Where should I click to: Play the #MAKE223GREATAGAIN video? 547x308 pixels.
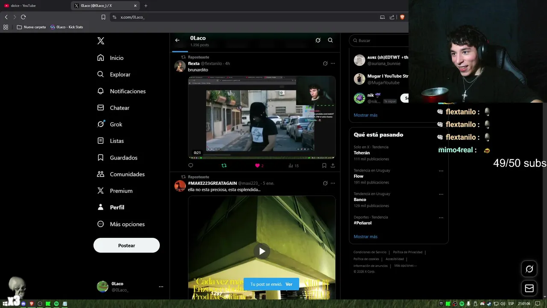(x=262, y=251)
